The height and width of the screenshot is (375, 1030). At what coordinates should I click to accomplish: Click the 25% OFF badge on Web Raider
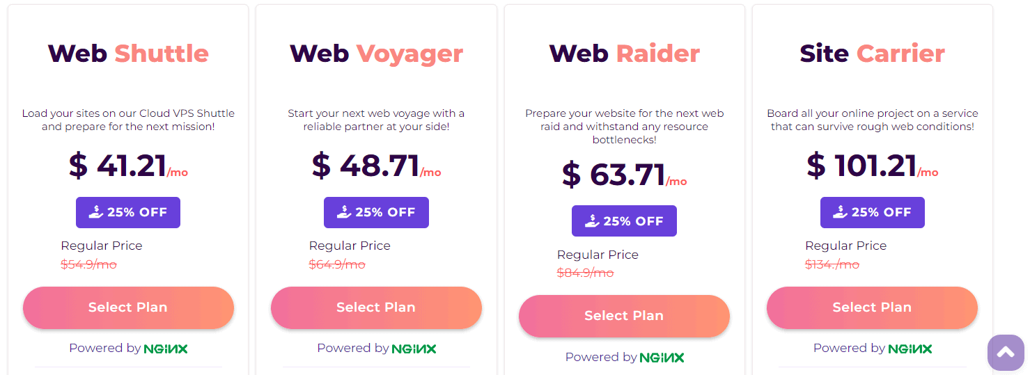624,221
